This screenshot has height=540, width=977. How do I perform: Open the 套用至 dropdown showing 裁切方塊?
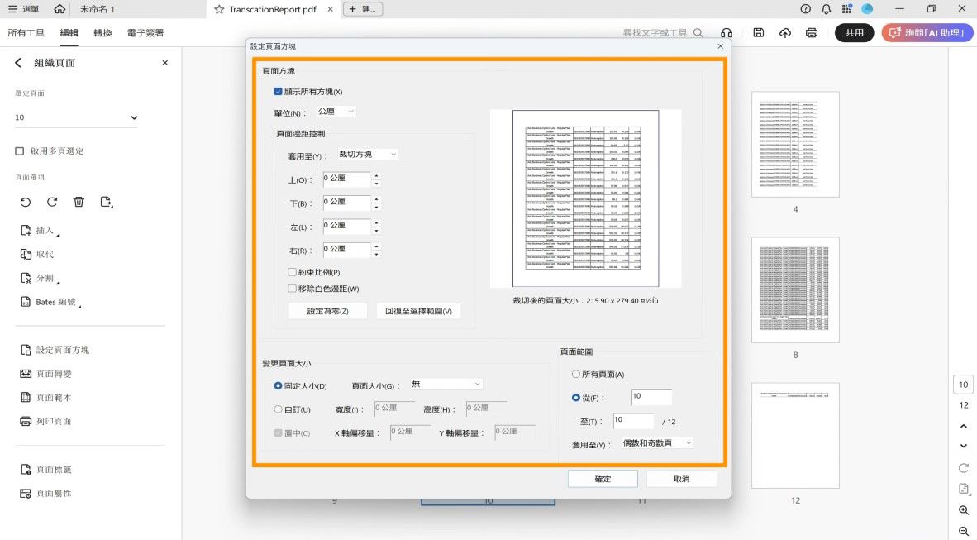[367, 154]
